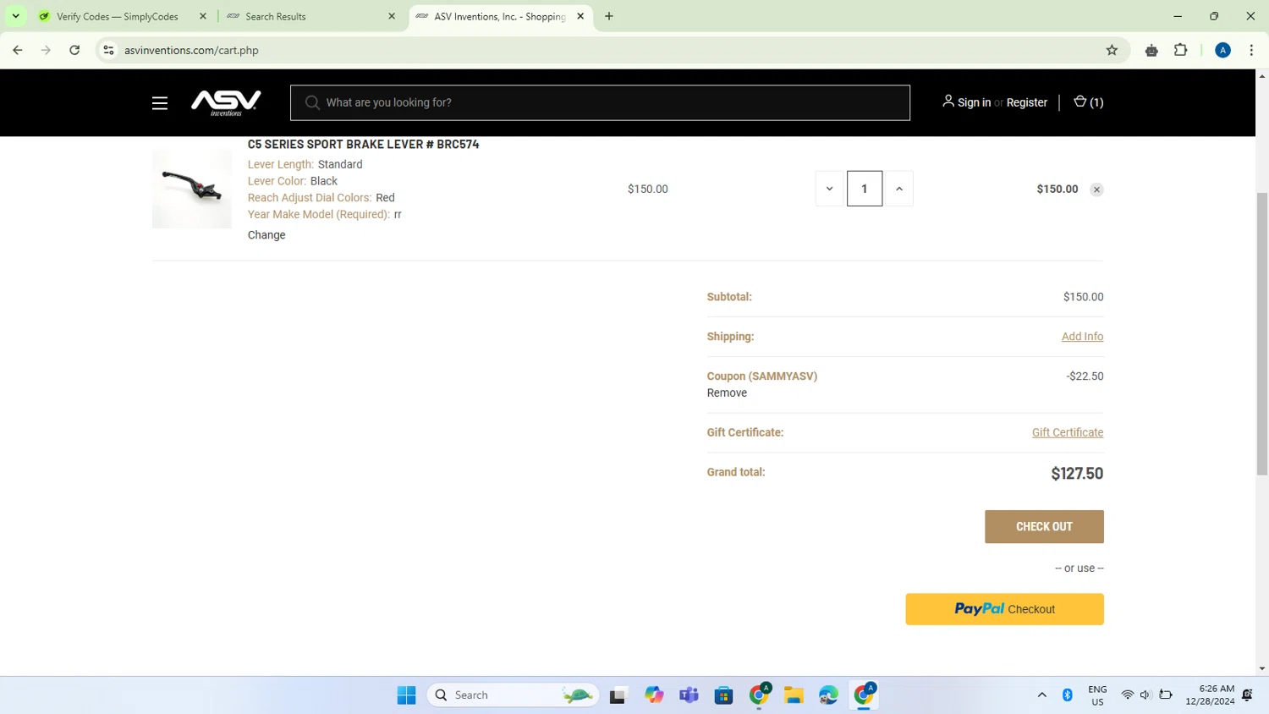This screenshot has height=714, width=1269.
Task: Switch to Verify Codes — SimplyCodes tab
Action: [117, 16]
